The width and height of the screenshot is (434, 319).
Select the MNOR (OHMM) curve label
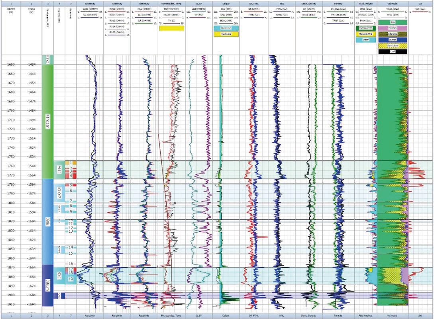coord(171,15)
